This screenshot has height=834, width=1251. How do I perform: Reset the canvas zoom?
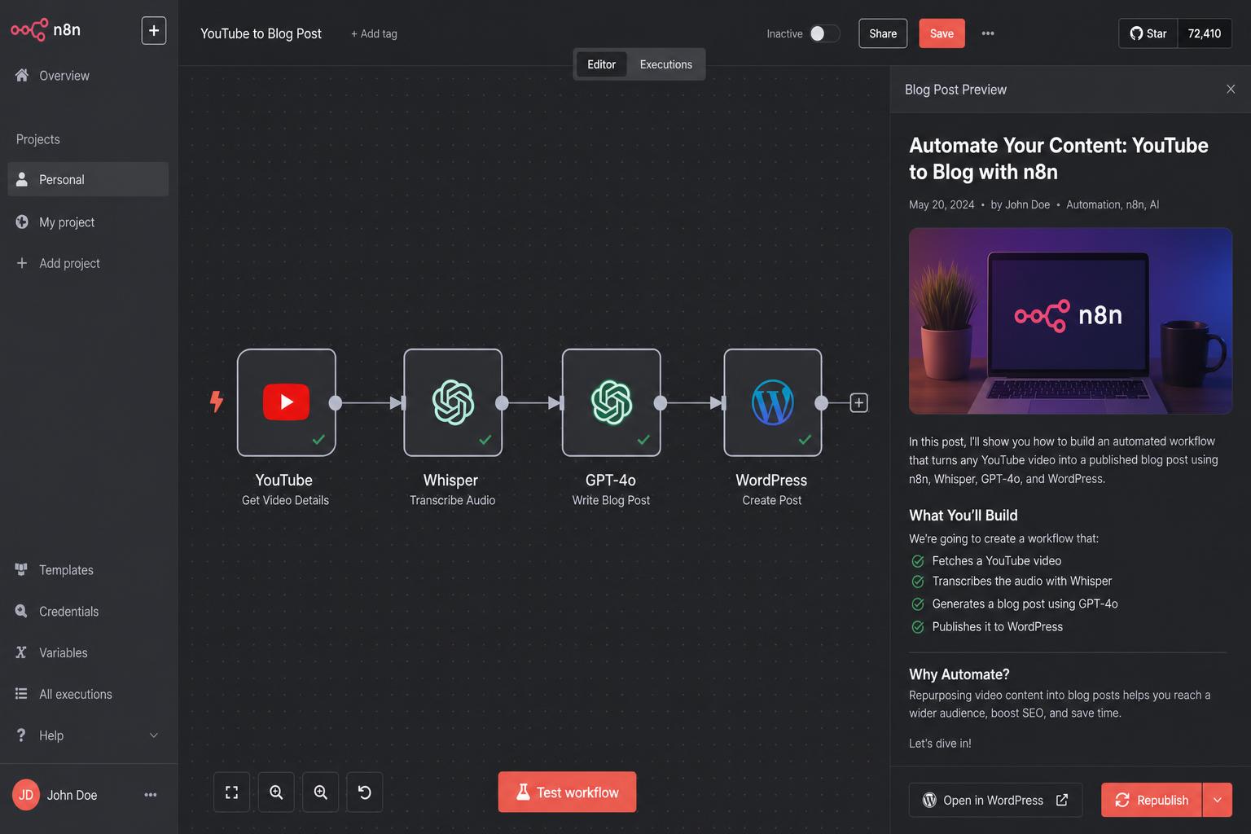tap(365, 792)
